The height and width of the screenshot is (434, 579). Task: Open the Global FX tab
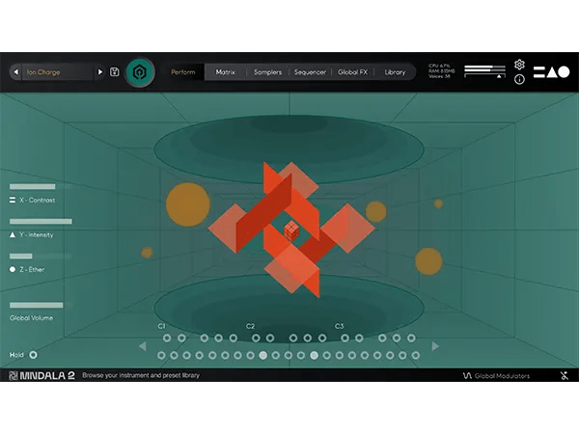(352, 72)
